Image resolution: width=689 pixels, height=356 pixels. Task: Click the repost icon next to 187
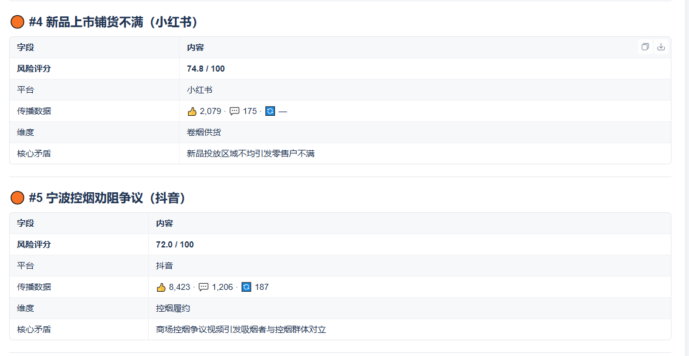pos(247,287)
